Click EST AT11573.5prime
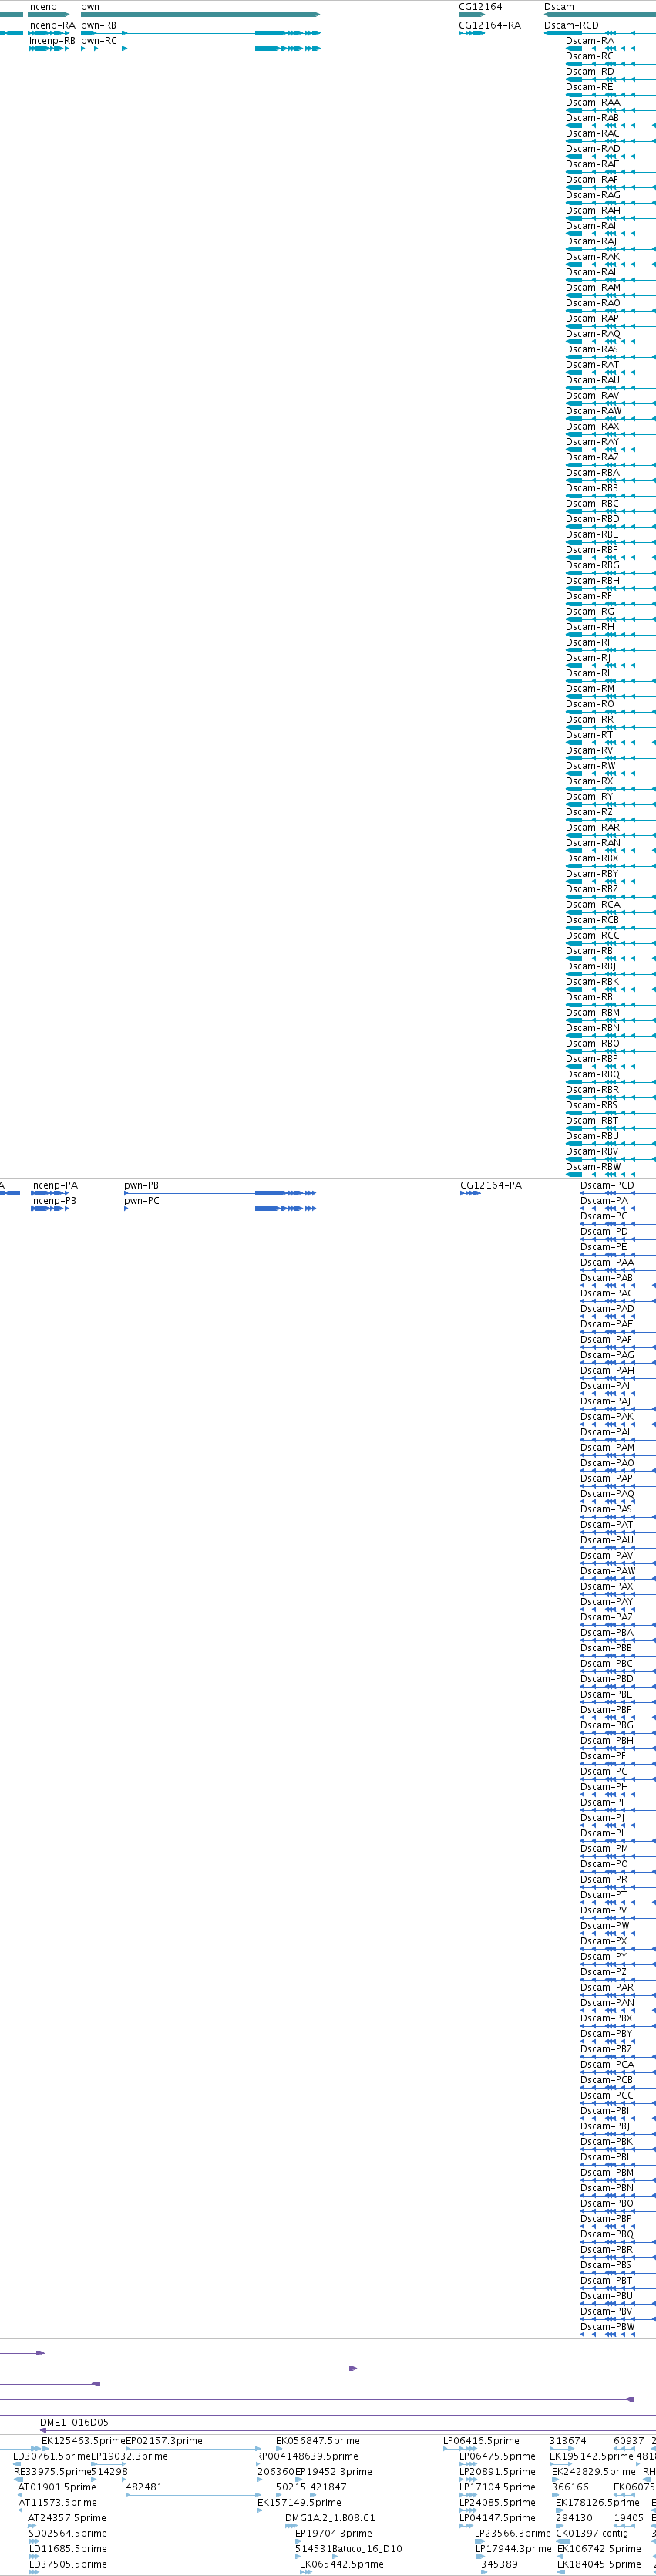Image resolution: width=656 pixels, height=2576 pixels. 58,2502
